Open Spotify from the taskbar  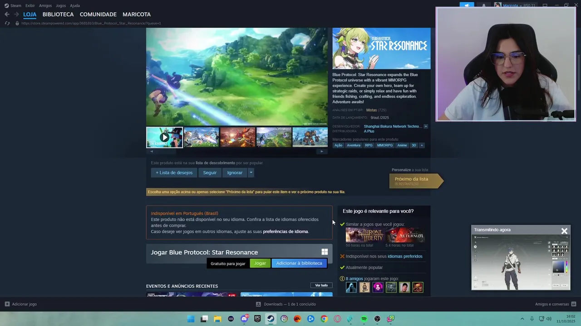point(364,319)
